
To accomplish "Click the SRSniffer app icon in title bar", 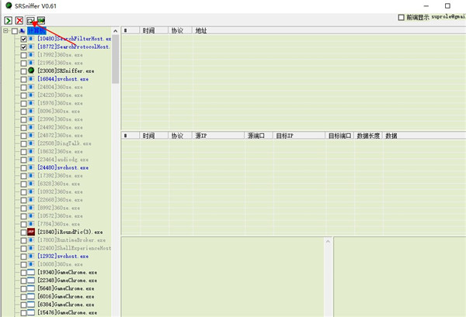I will 9,5.
